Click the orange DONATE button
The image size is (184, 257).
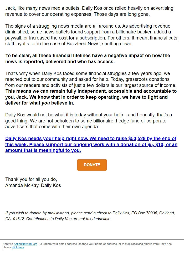[92, 165]
